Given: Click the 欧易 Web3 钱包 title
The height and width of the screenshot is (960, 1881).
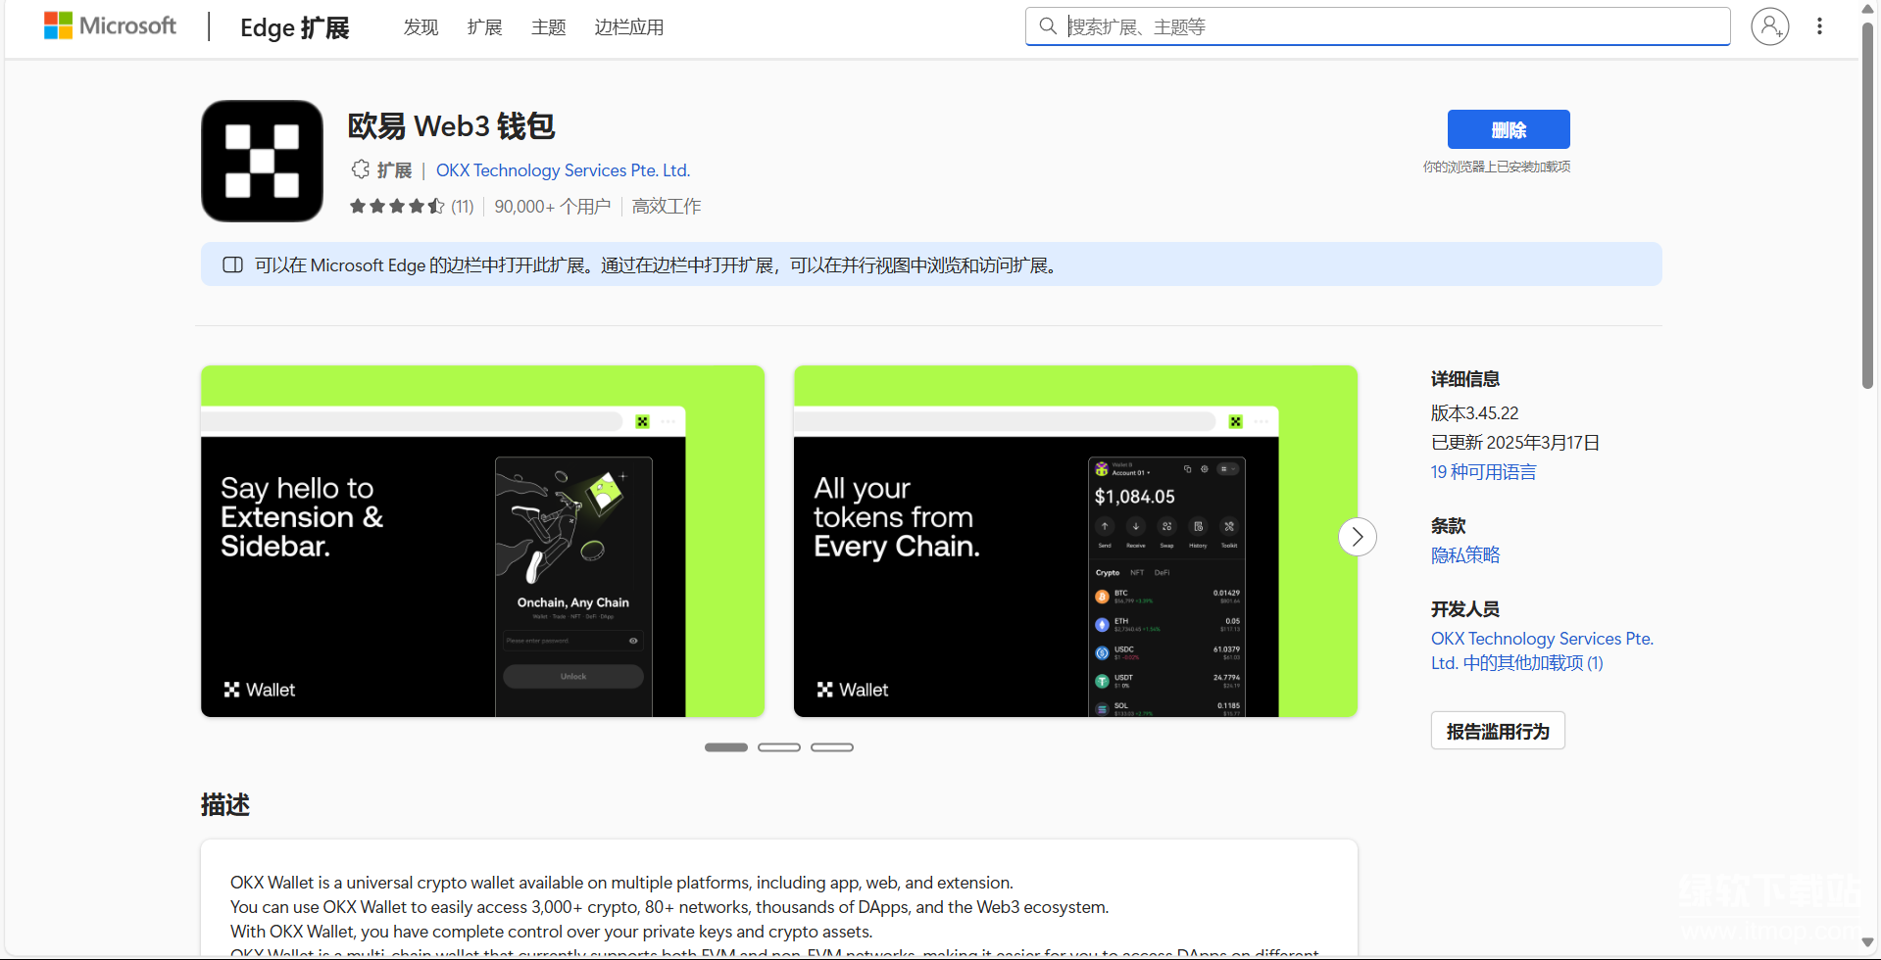Looking at the screenshot, I should 452,125.
